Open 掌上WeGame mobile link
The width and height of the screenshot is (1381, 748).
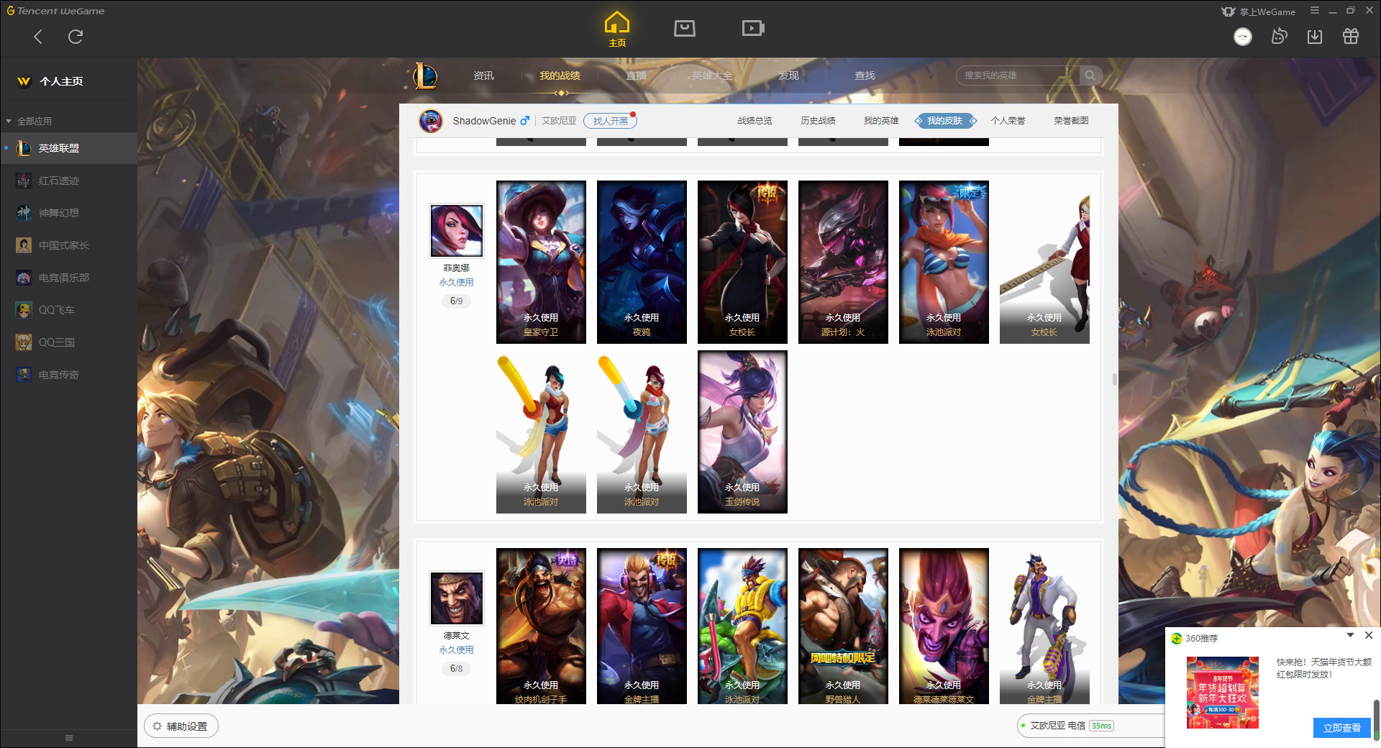(x=1259, y=12)
